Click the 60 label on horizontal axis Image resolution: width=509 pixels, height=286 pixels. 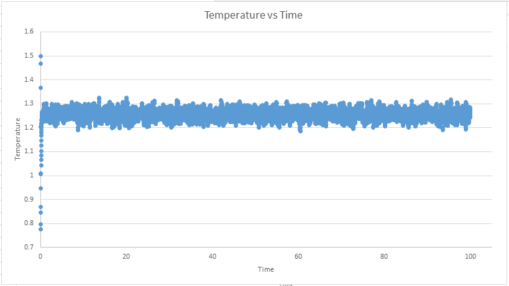[x=298, y=256]
